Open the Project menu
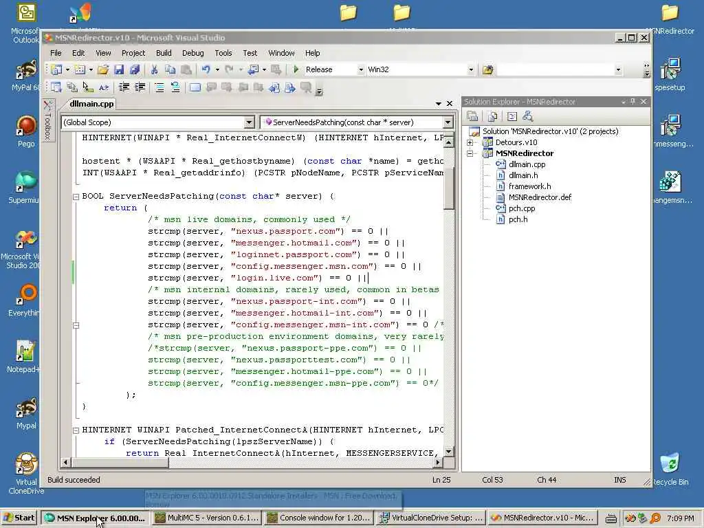 click(133, 53)
